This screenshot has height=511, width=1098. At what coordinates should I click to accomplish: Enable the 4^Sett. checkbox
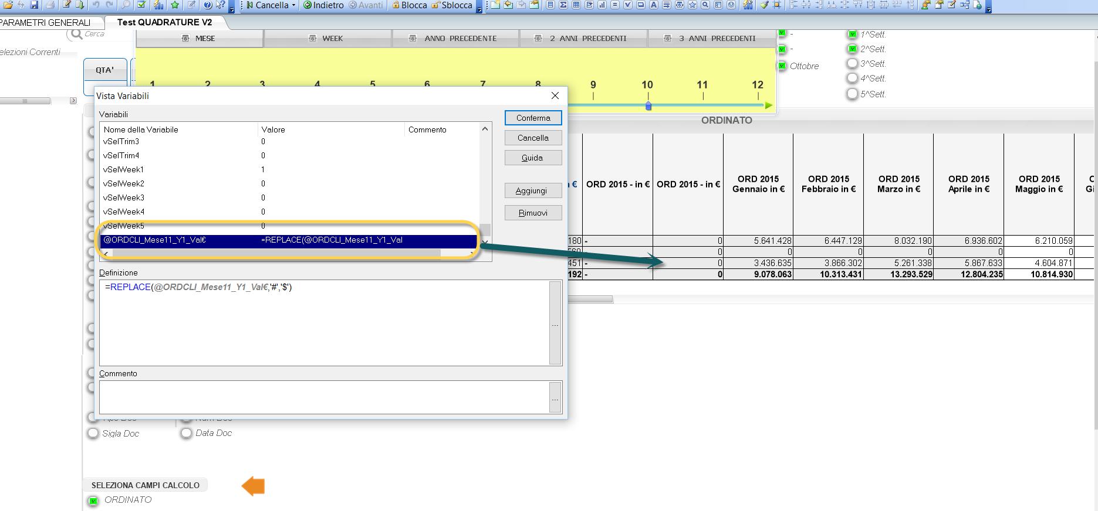pyautogui.click(x=853, y=78)
